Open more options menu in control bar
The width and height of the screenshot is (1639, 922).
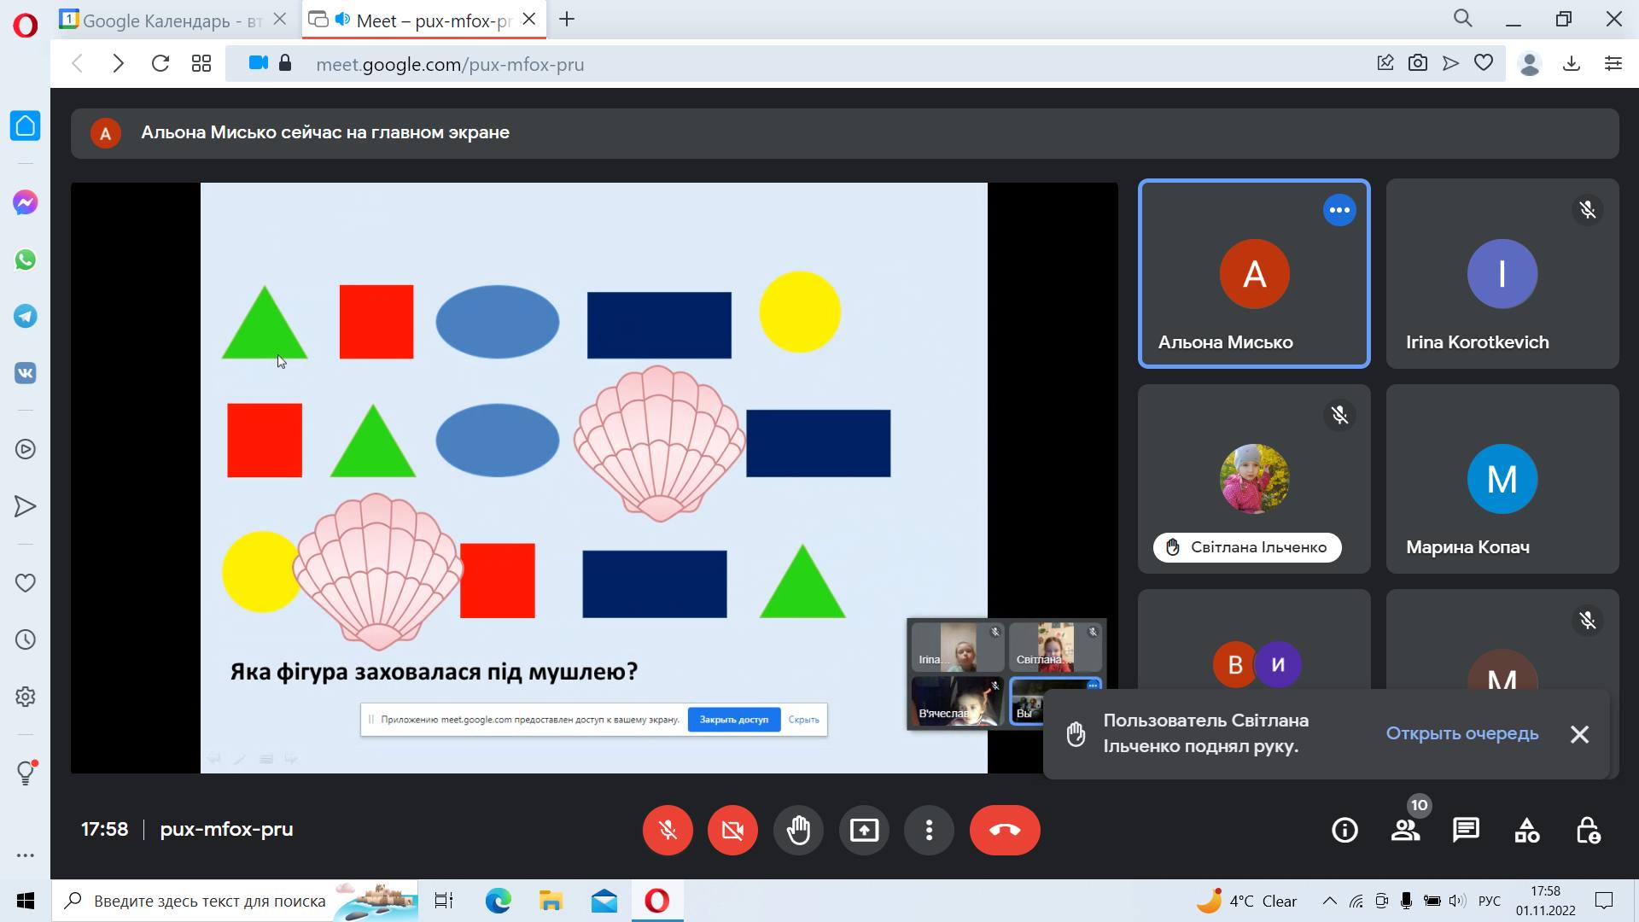[929, 830]
